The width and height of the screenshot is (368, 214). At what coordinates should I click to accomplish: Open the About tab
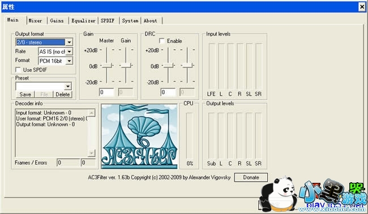pos(151,20)
